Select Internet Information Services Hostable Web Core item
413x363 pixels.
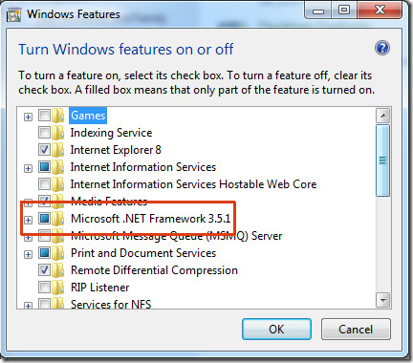[x=193, y=184]
